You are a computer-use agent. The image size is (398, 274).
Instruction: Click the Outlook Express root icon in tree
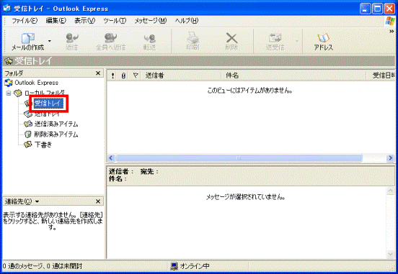[x=9, y=83]
